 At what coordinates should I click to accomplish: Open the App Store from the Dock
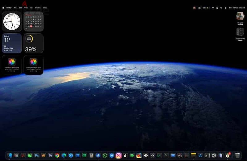tap(200, 155)
